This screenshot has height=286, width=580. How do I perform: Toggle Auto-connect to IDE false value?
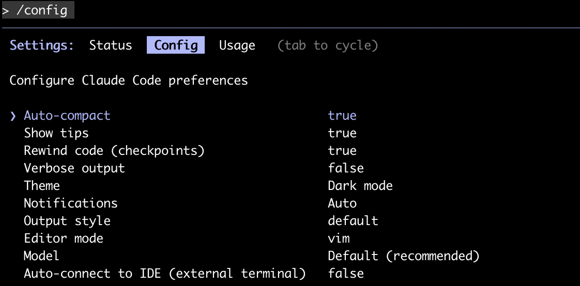pyautogui.click(x=346, y=274)
